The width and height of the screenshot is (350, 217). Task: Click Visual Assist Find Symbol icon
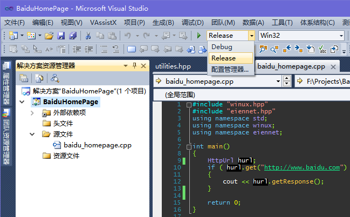(x=274, y=49)
